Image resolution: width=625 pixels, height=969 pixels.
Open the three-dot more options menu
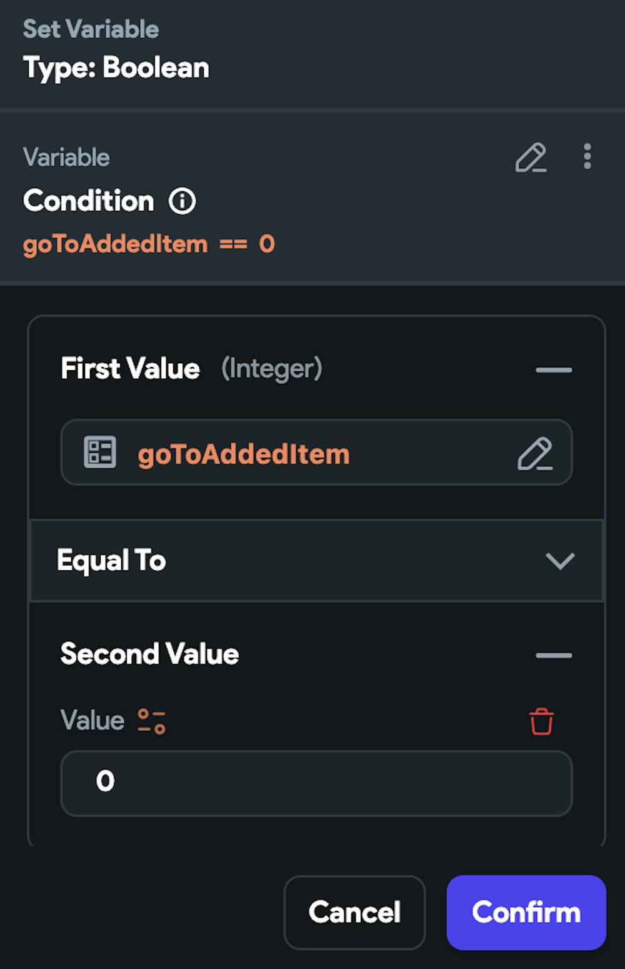tap(587, 156)
